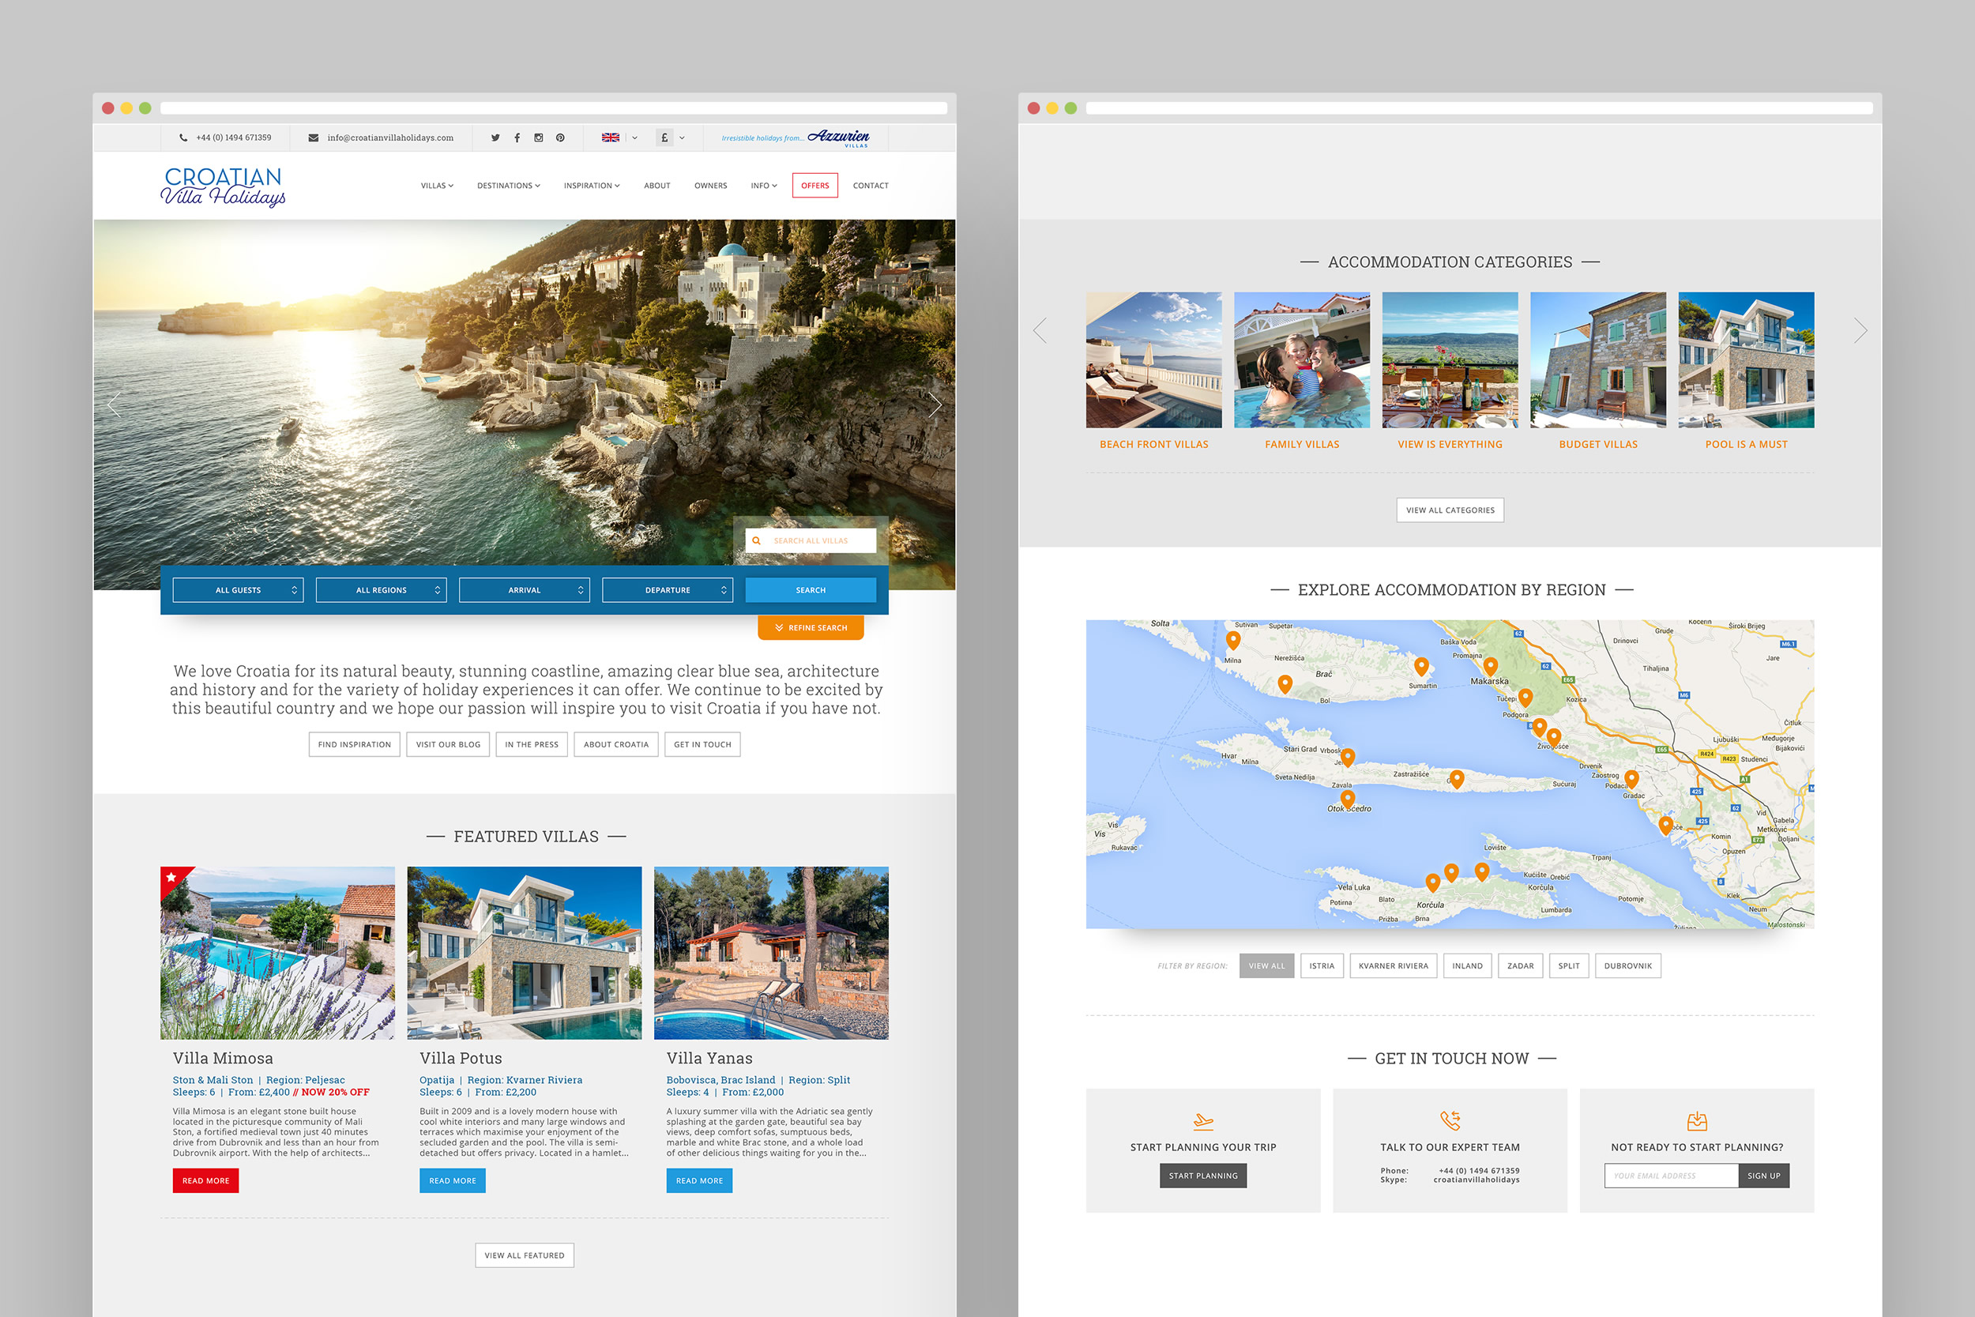Filter map by Kvarner Riviera region
This screenshot has height=1317, width=1975.
pos(1394,966)
